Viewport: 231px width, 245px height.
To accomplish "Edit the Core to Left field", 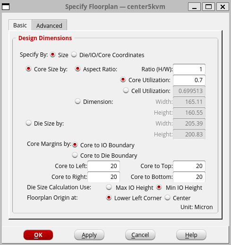I will [103, 166].
